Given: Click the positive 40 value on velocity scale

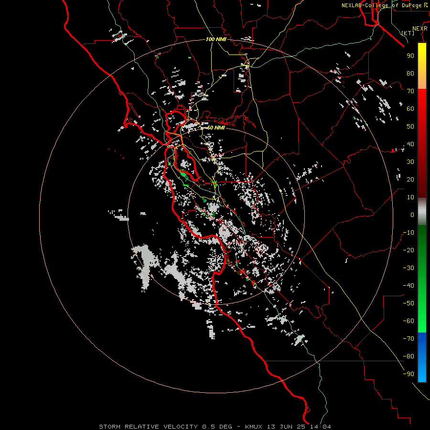Looking at the screenshot, I should (x=410, y=144).
